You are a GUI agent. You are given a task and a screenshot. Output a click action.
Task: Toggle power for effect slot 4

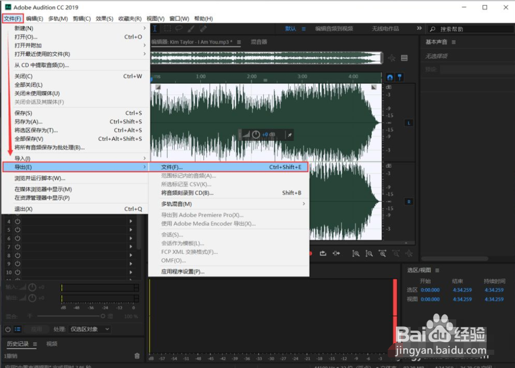tap(17, 222)
